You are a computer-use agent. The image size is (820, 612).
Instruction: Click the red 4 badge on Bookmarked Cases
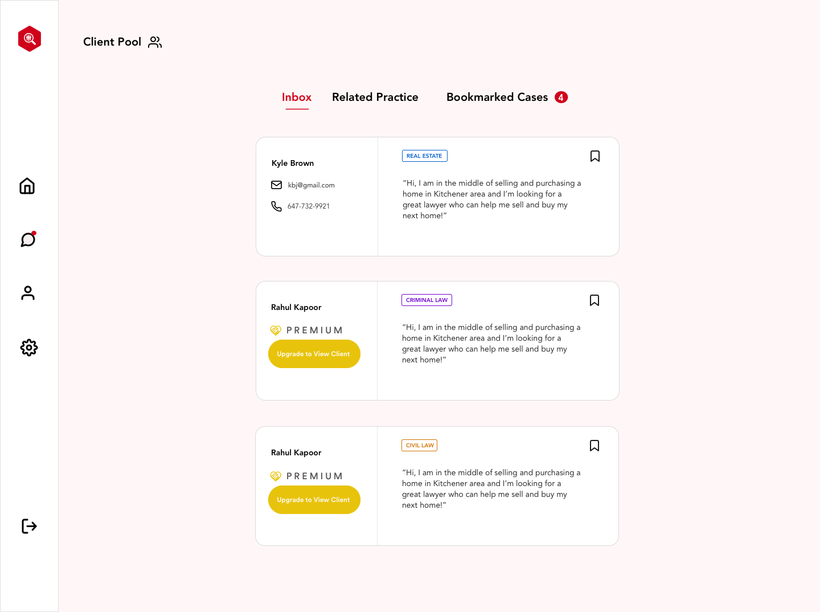pos(561,97)
